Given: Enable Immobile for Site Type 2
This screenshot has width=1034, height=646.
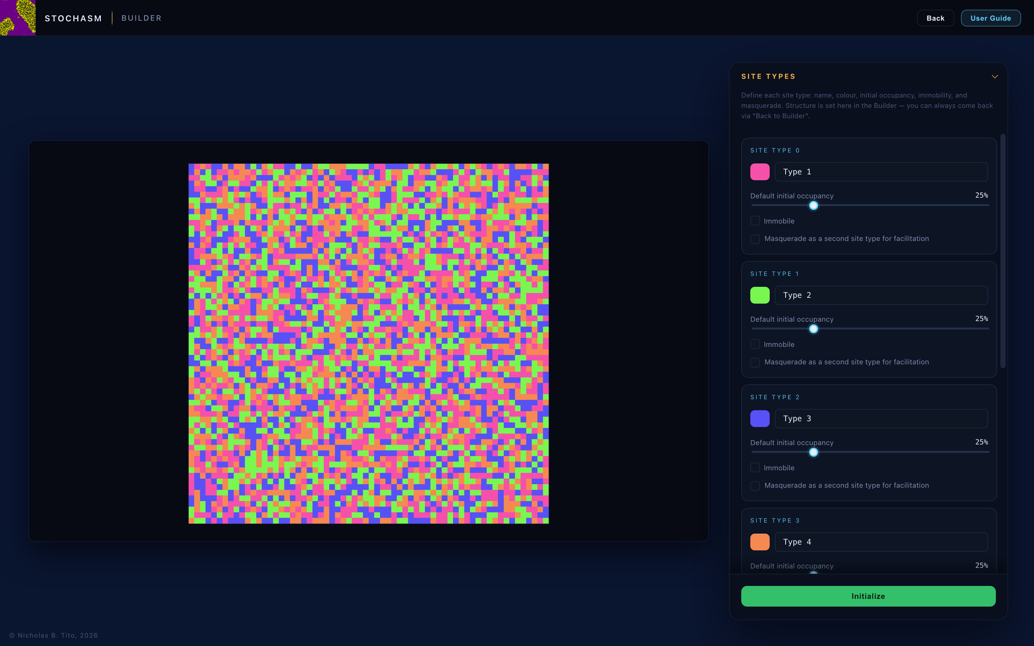Looking at the screenshot, I should [755, 467].
